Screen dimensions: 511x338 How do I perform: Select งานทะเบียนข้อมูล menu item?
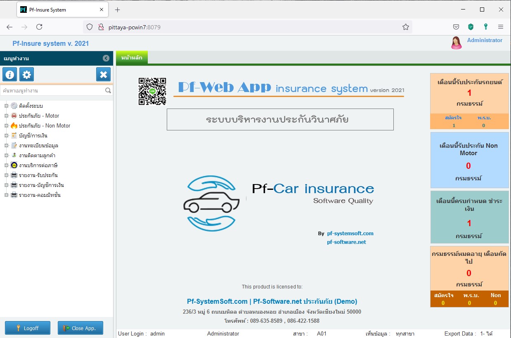(x=38, y=146)
